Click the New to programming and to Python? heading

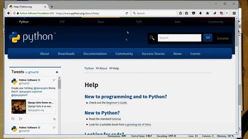126,97
